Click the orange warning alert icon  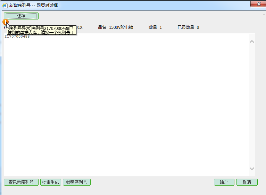5,22
